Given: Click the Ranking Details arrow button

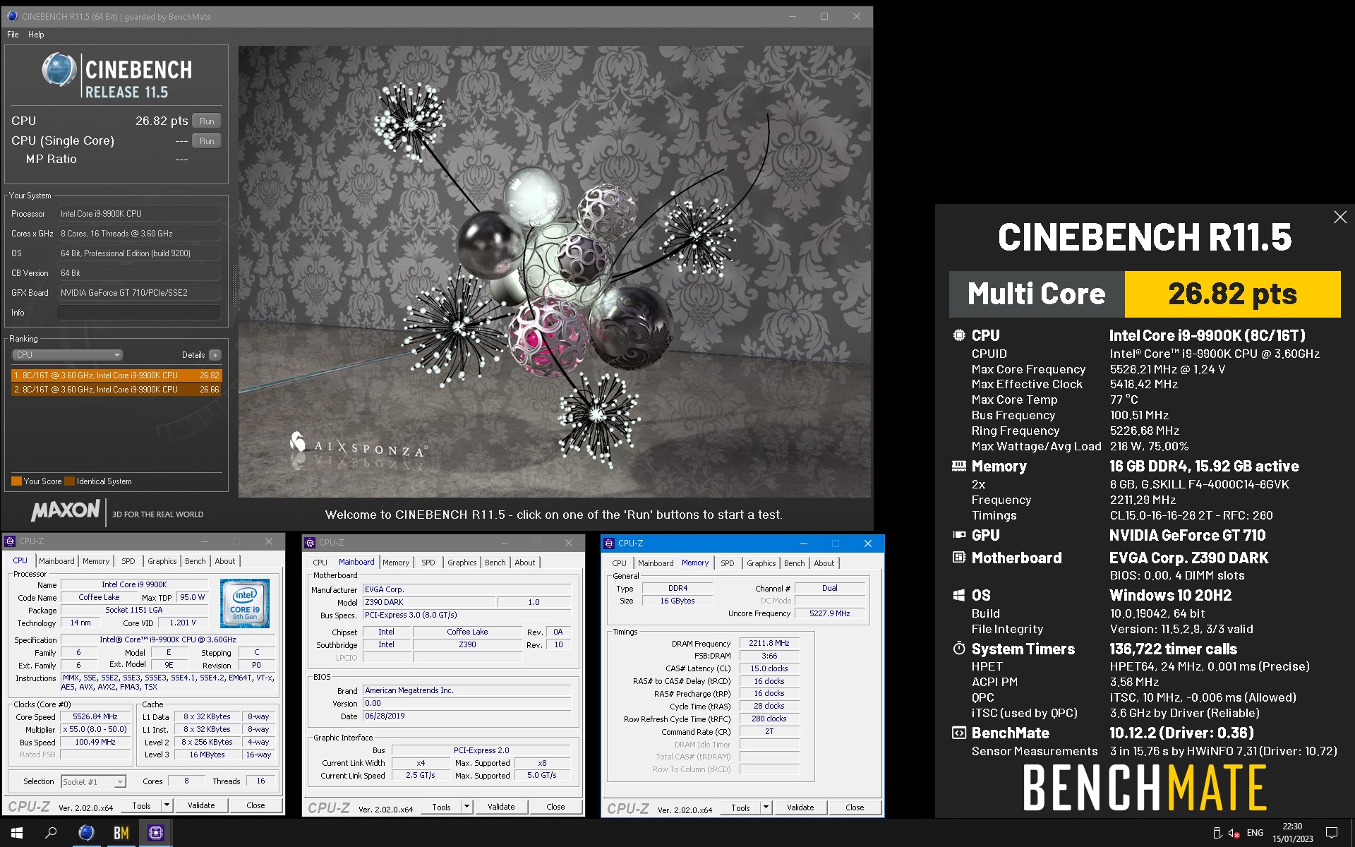Looking at the screenshot, I should click(215, 355).
